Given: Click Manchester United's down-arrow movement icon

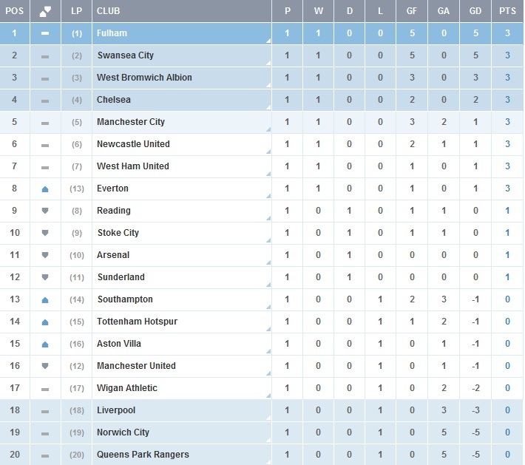Looking at the screenshot, I should [x=45, y=366].
